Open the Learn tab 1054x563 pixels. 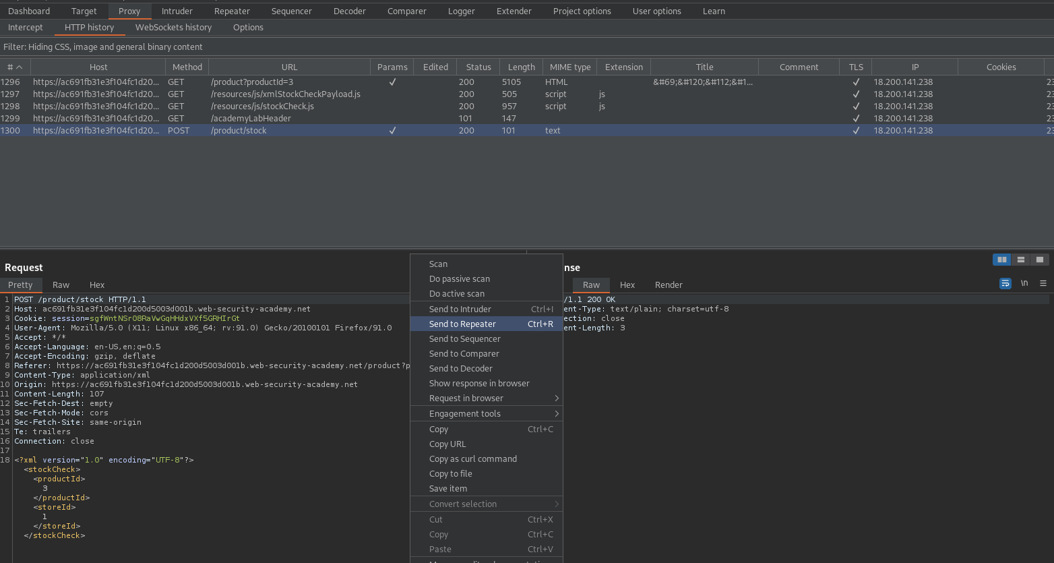pyautogui.click(x=714, y=11)
